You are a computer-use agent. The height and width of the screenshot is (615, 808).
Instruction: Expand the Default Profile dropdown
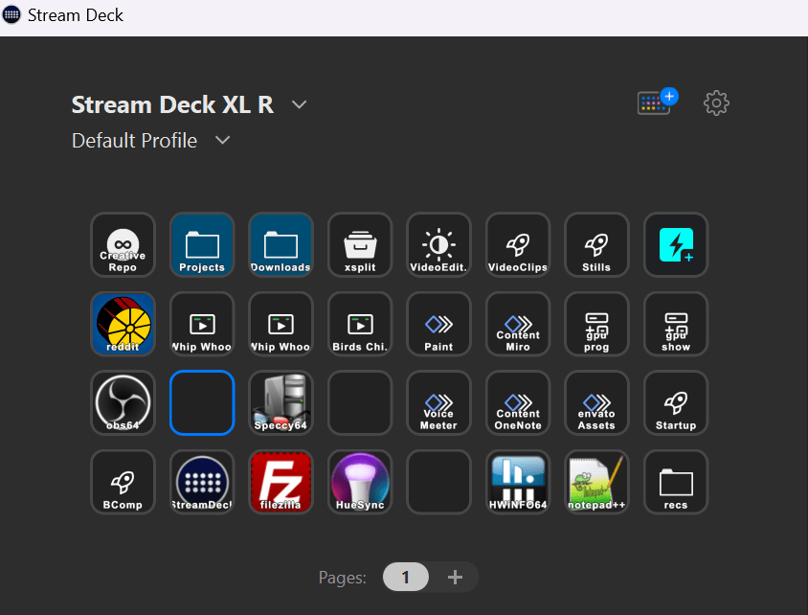tap(223, 140)
